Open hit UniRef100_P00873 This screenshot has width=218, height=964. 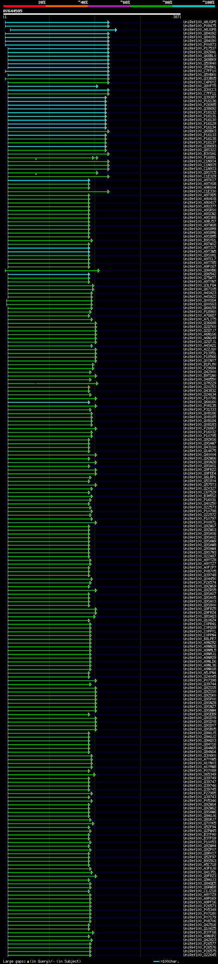[x=200, y=44]
